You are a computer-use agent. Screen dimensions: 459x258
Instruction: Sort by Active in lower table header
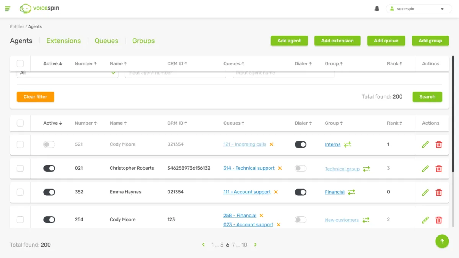[x=52, y=123]
